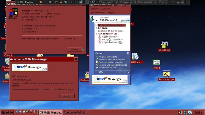Open the Inicio start button
The height and width of the screenshot is (115, 205).
pyautogui.click(x=7, y=112)
